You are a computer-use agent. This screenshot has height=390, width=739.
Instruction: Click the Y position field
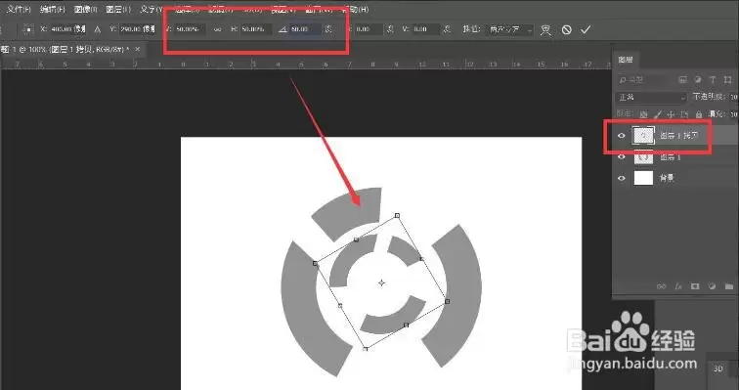[137, 29]
